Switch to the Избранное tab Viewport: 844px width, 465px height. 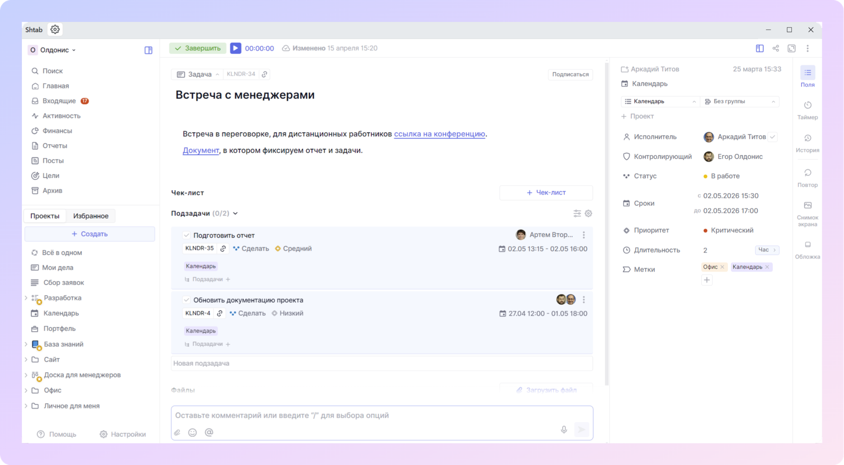click(91, 216)
